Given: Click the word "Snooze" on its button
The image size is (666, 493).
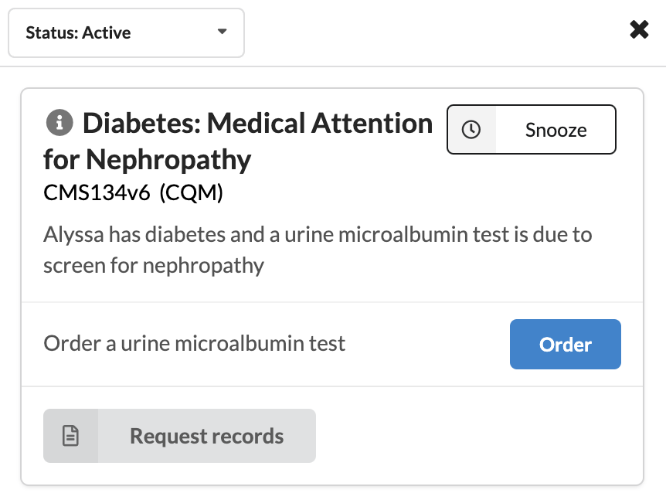Looking at the screenshot, I should point(556,130).
